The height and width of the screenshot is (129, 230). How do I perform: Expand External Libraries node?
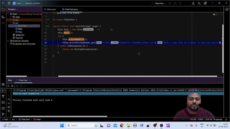point(8,41)
